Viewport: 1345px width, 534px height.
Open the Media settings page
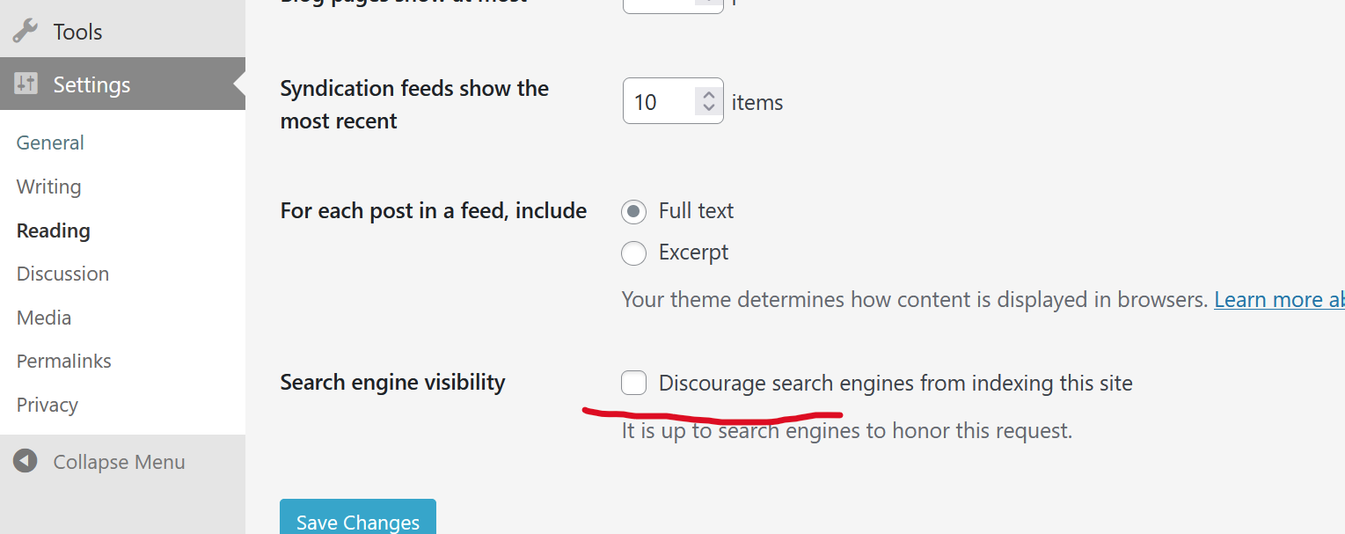pyautogui.click(x=44, y=318)
